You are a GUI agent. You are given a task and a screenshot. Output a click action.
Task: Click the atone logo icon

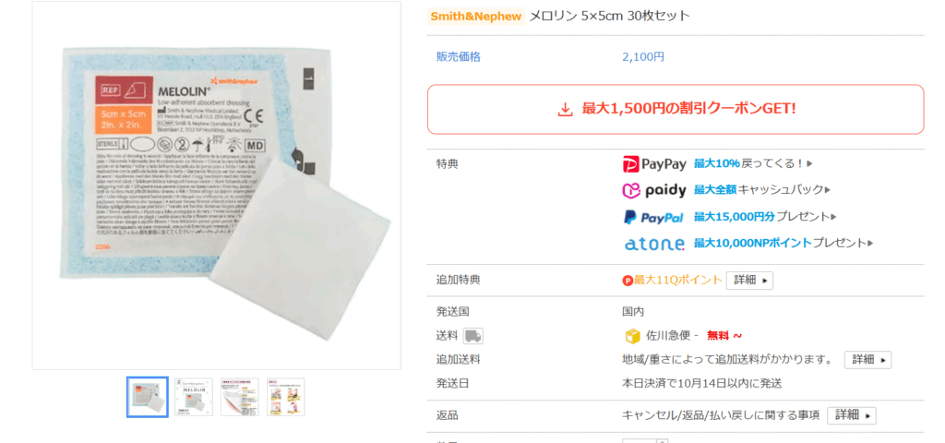coord(654,244)
